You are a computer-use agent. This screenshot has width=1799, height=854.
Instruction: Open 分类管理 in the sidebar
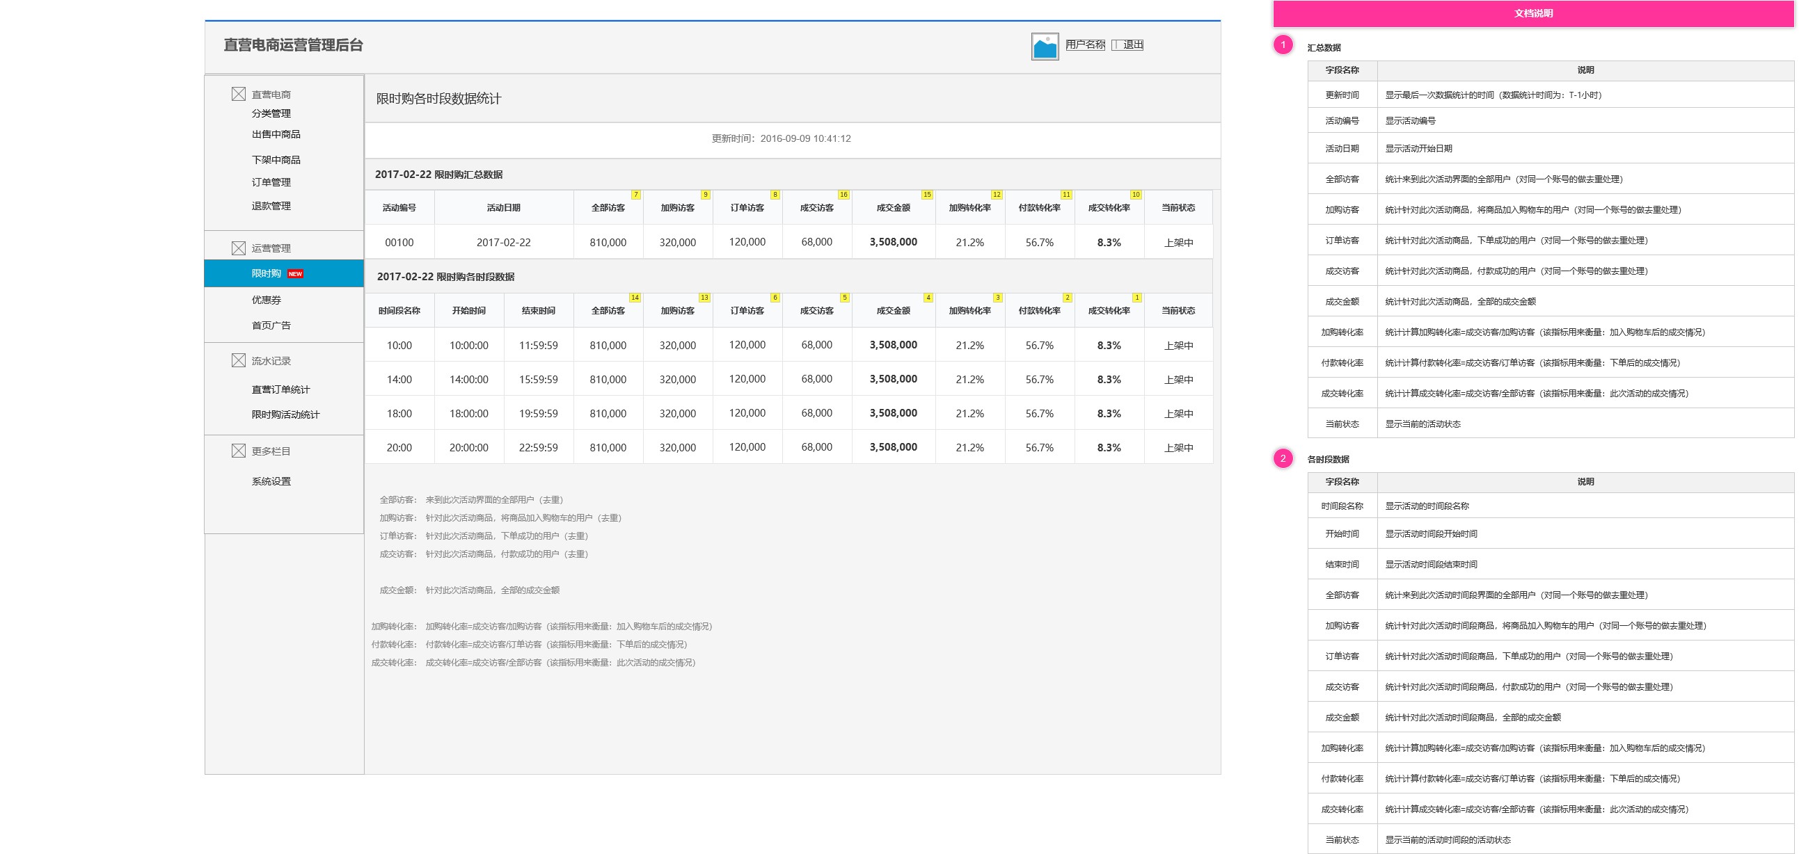[271, 113]
